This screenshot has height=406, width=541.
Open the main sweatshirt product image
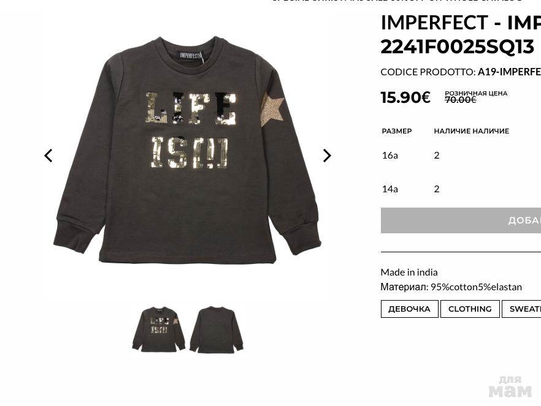(187, 153)
